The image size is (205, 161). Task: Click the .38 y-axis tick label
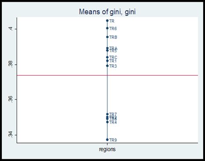click(11, 64)
